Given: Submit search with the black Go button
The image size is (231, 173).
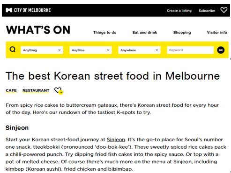Looking at the screenshot, I should [221, 50].
